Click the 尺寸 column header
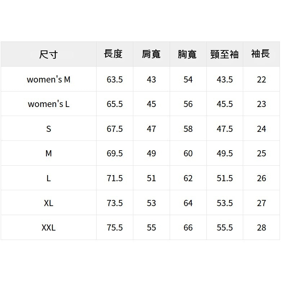The image size is (281, 281). pos(49,55)
